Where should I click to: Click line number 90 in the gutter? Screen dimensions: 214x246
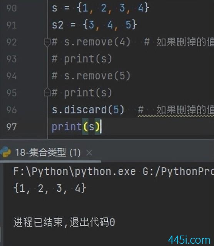12,8
